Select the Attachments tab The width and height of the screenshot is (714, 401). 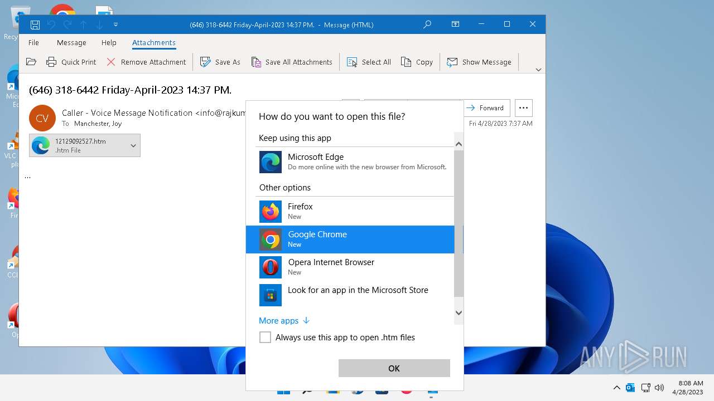pos(154,42)
